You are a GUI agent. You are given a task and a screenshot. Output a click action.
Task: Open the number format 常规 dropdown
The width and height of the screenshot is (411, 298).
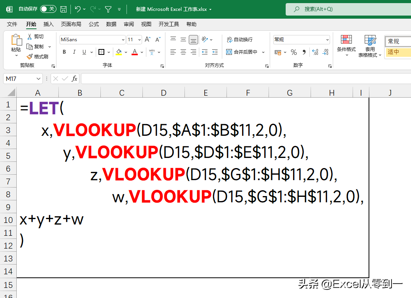[327, 40]
